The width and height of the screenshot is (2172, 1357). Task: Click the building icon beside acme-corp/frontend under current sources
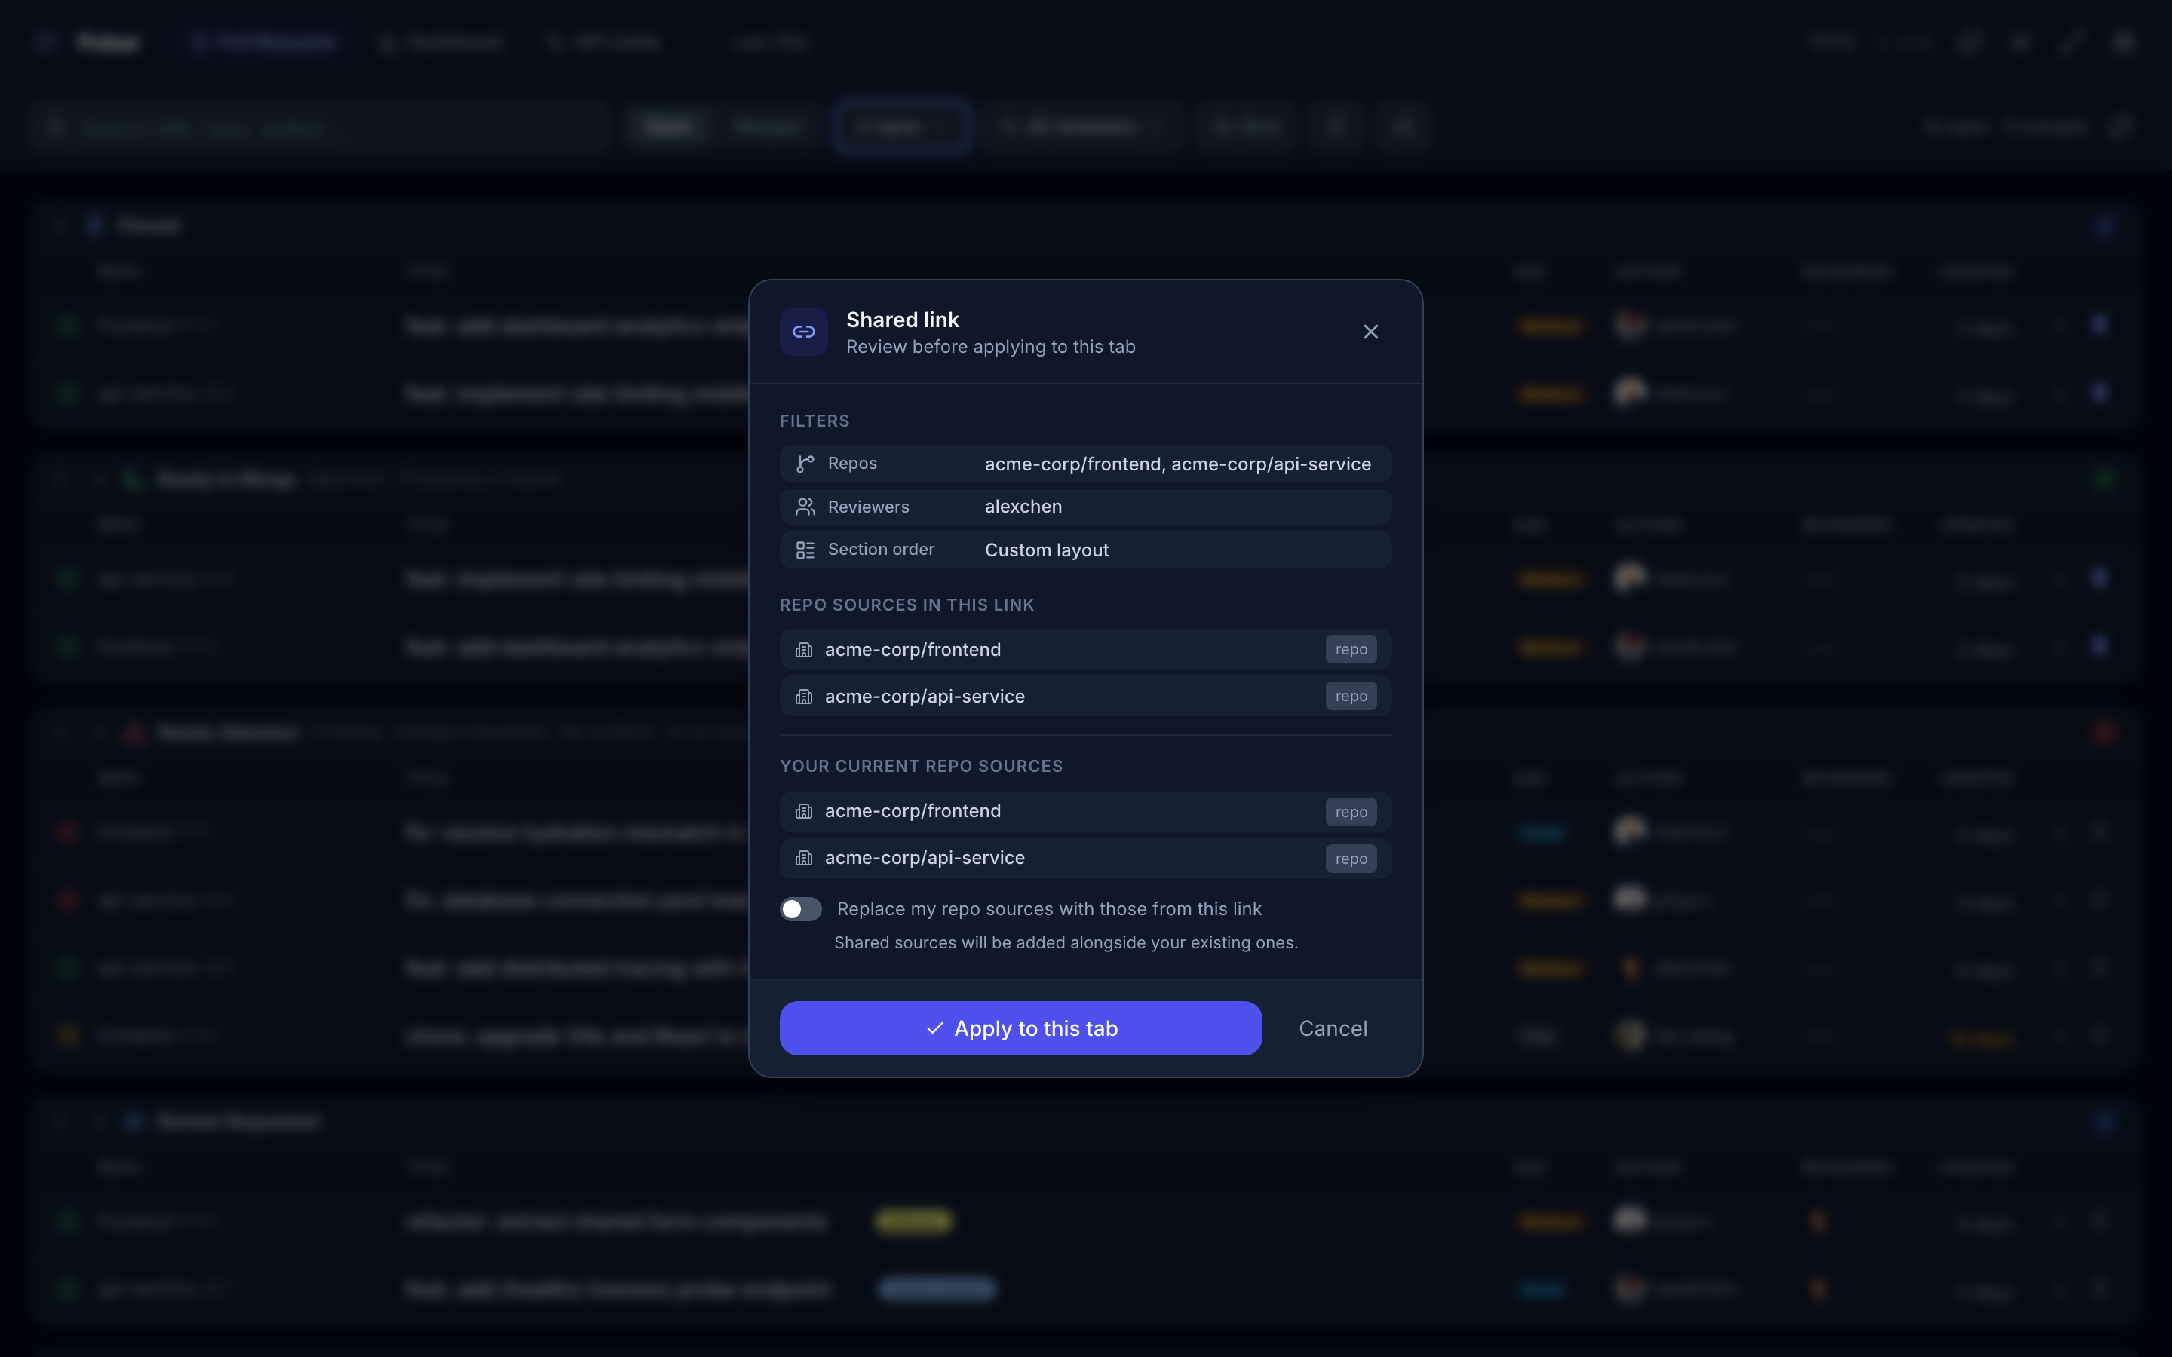click(x=803, y=810)
